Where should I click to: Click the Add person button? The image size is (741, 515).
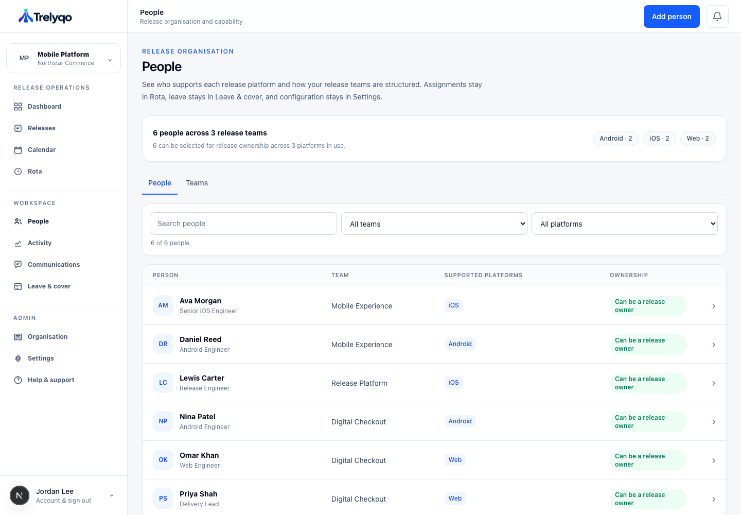672,16
